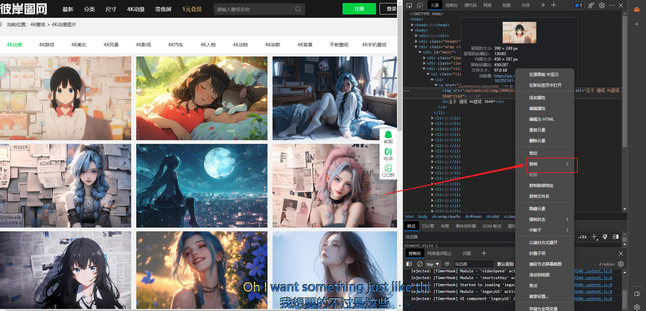Select the div.slist breadcrumb node
This screenshot has height=311, width=646.
coord(493,217)
